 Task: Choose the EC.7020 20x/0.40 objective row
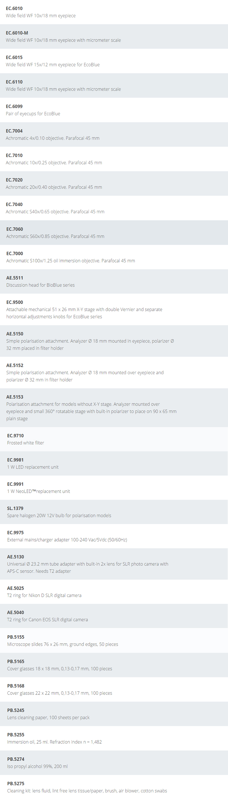(114, 183)
